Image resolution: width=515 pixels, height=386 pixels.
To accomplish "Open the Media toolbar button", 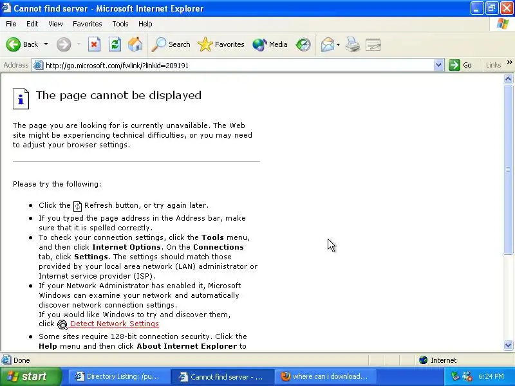I will pyautogui.click(x=270, y=44).
